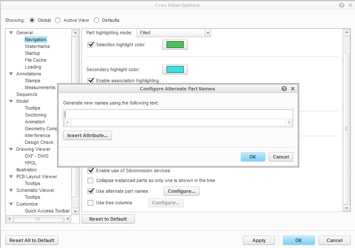Select Quick Access Toolbar under Customize
This screenshot has width=355, height=248.
[47, 211]
